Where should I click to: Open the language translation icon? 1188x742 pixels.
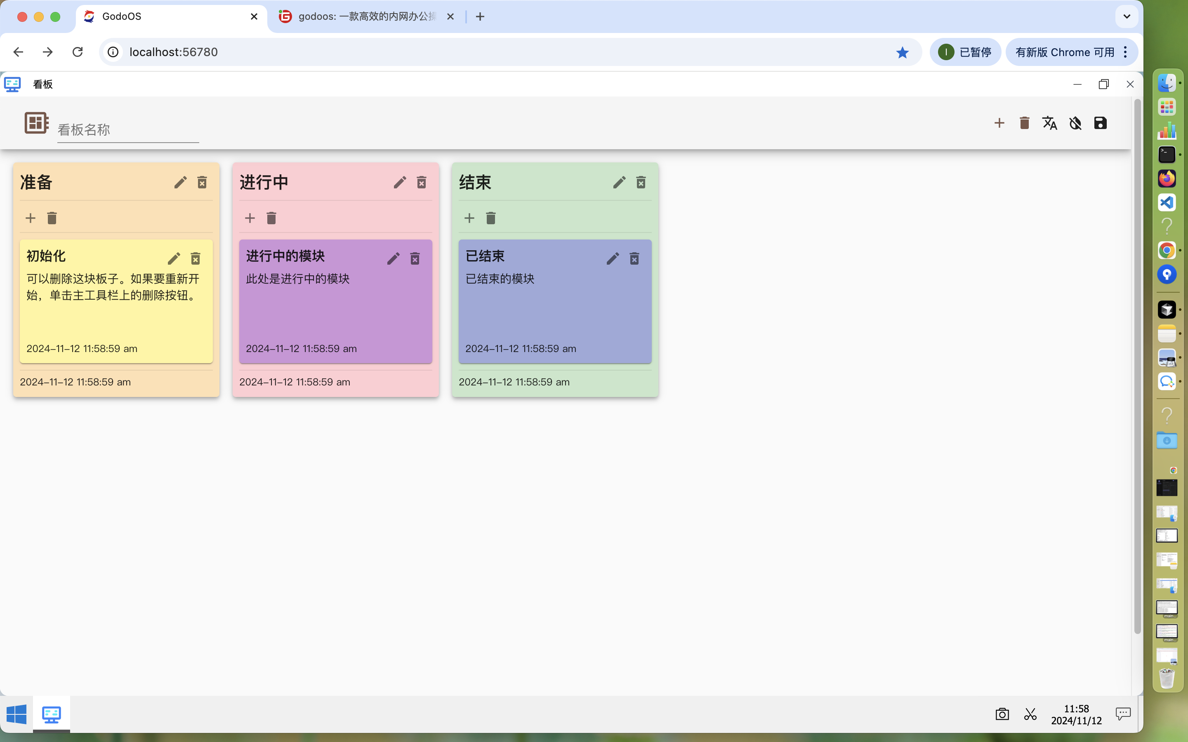(1049, 123)
